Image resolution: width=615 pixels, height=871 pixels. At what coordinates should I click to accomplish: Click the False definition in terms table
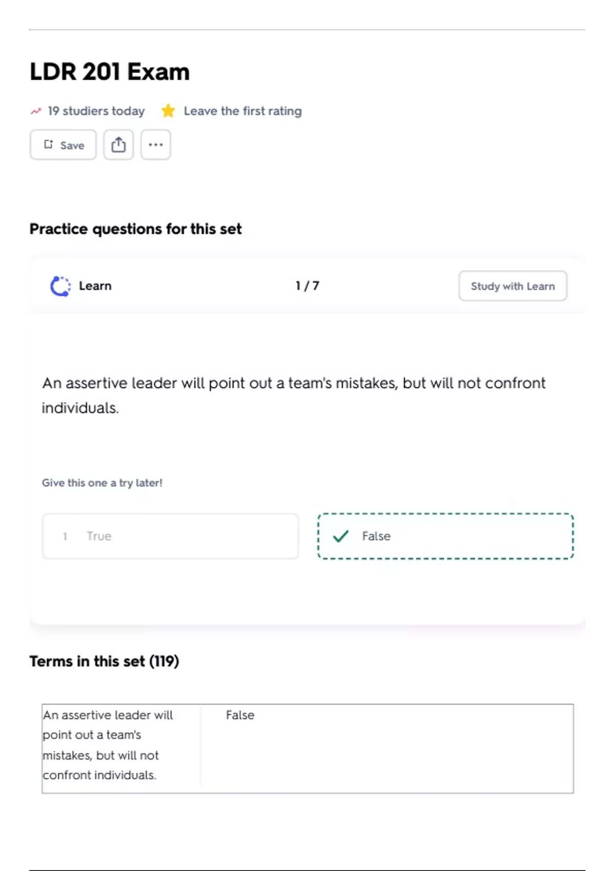pos(240,715)
